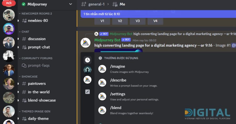Show frequently used commands clock icon
This screenshot has height=124, width=236.
click(87, 60)
